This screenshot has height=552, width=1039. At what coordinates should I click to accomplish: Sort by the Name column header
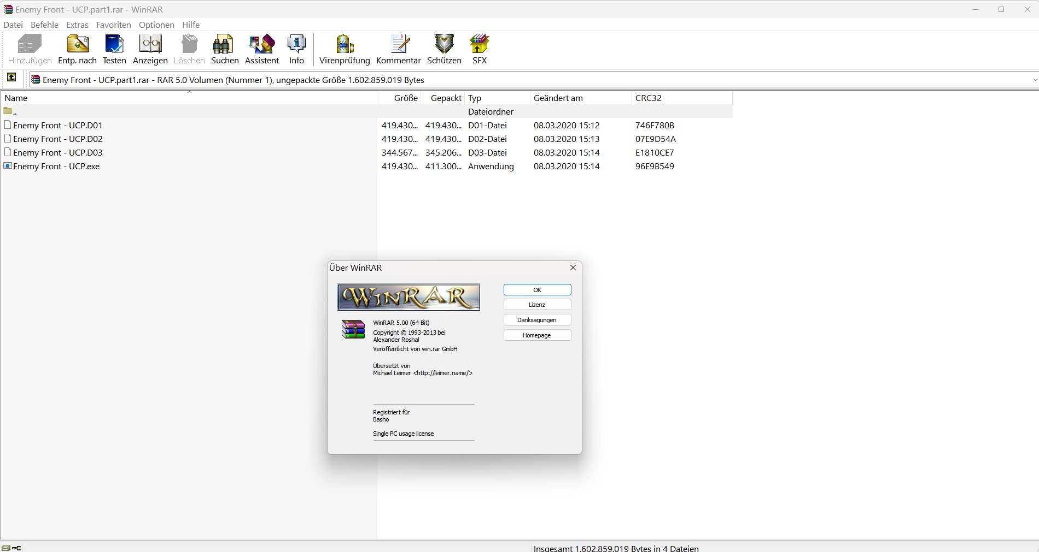point(189,98)
